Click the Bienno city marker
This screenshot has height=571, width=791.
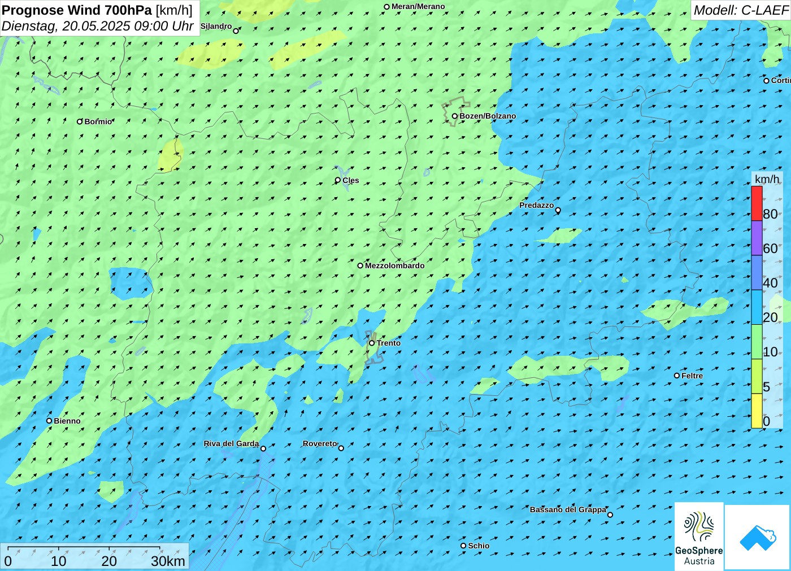pos(49,421)
